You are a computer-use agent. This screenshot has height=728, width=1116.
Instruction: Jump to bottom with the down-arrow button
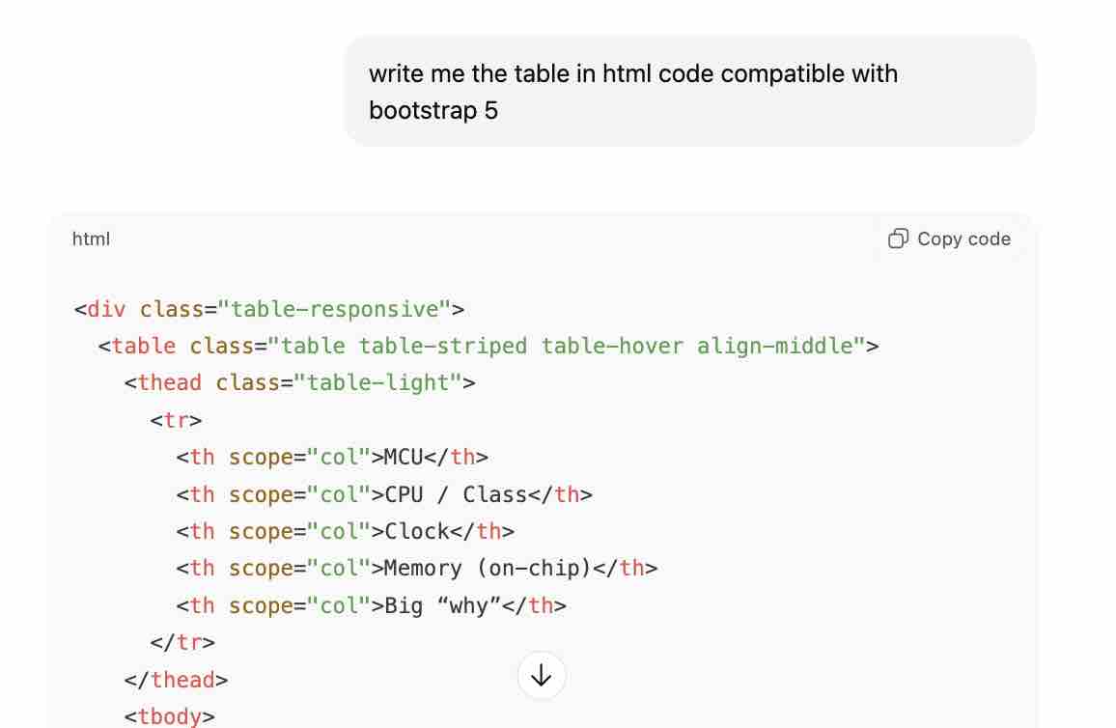tap(542, 676)
